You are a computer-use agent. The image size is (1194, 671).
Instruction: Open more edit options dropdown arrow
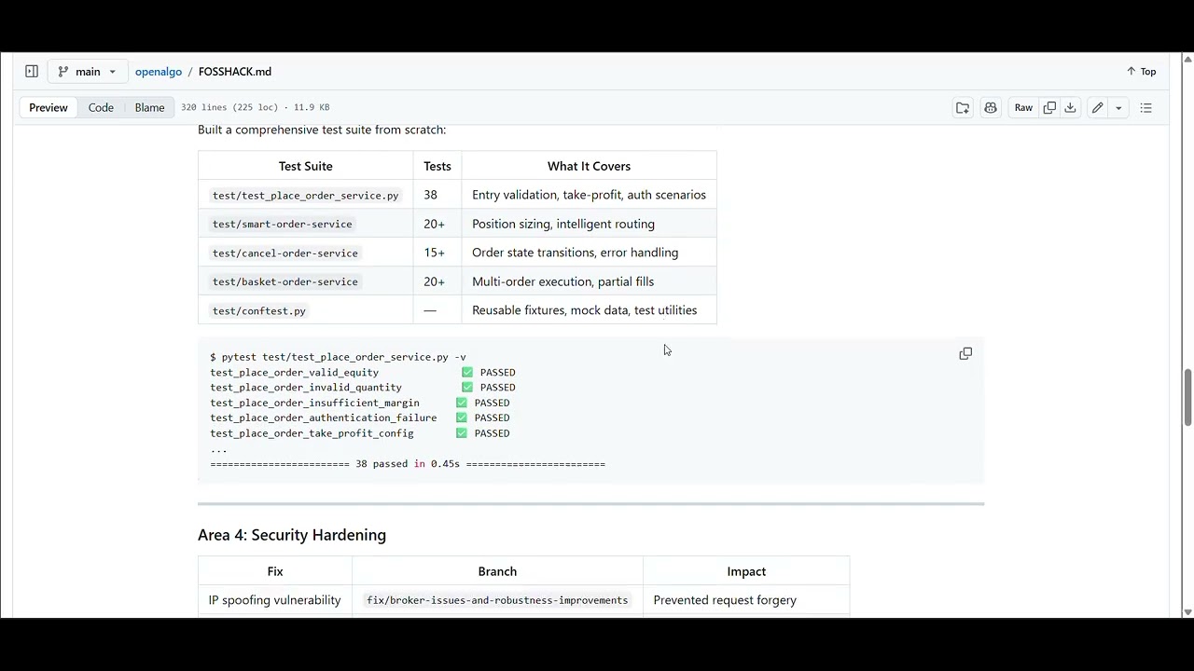(x=1118, y=108)
